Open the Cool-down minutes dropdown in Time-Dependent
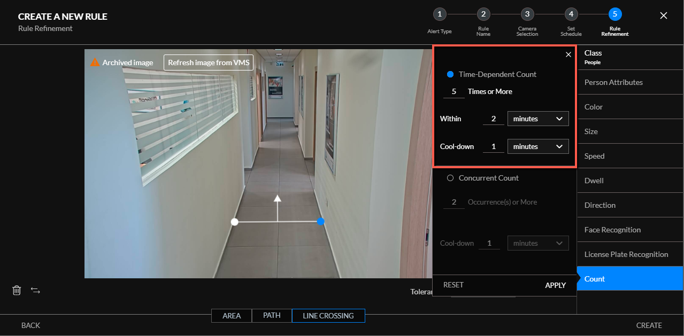The image size is (684, 336). 538,146
